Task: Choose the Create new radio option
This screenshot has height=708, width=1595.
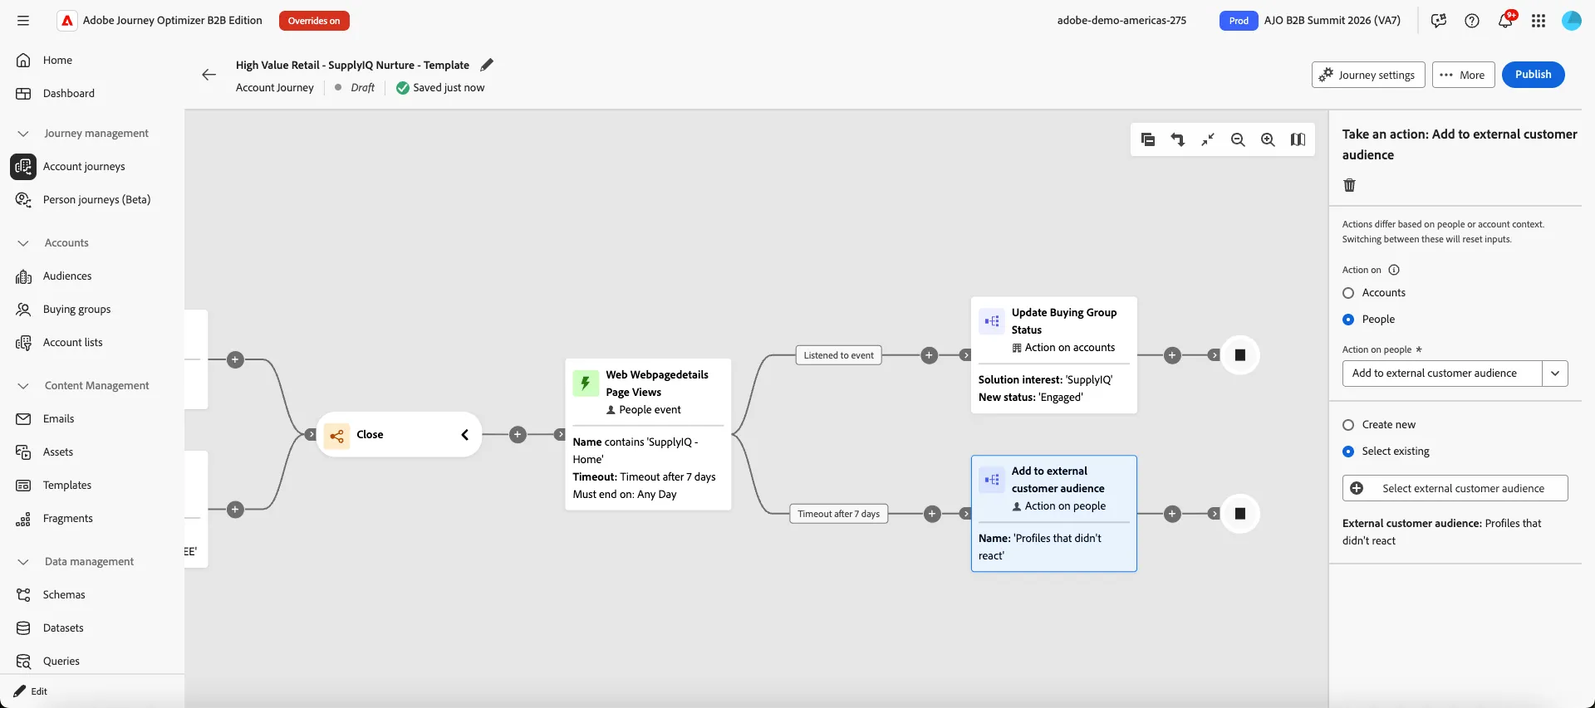Action: (x=1348, y=425)
